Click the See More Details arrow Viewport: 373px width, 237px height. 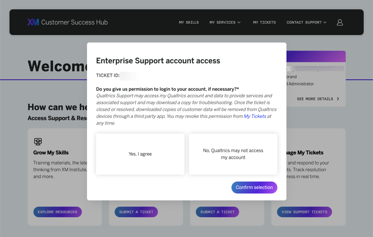338,98
